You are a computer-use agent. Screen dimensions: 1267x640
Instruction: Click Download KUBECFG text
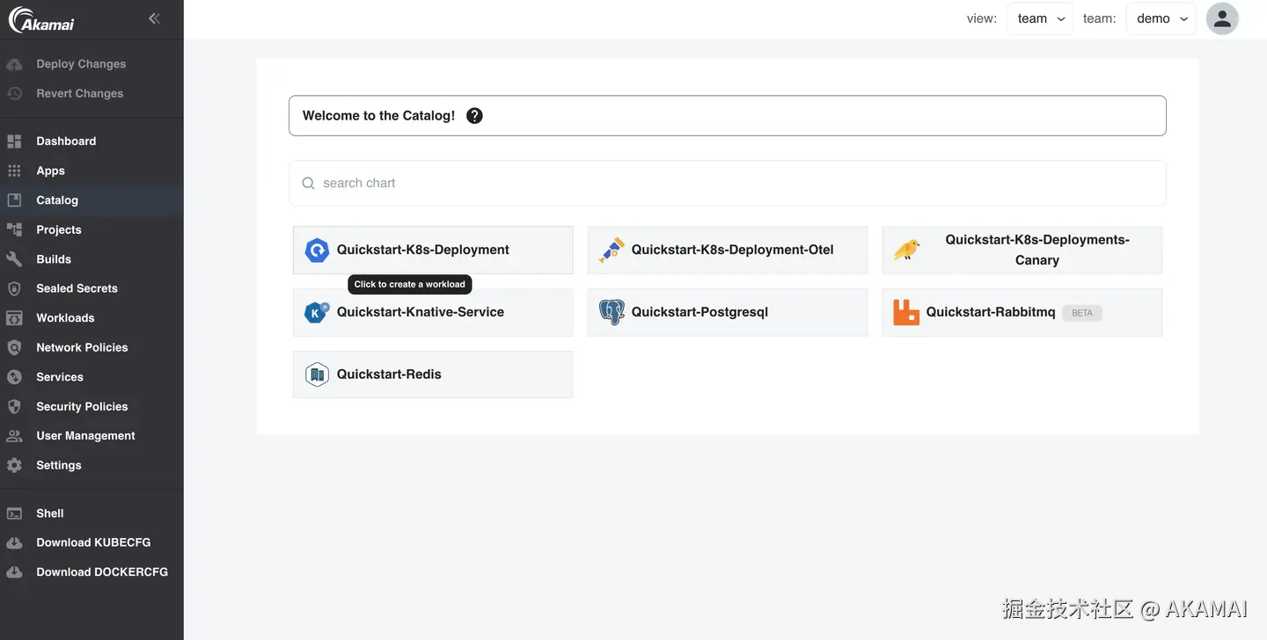(x=93, y=543)
